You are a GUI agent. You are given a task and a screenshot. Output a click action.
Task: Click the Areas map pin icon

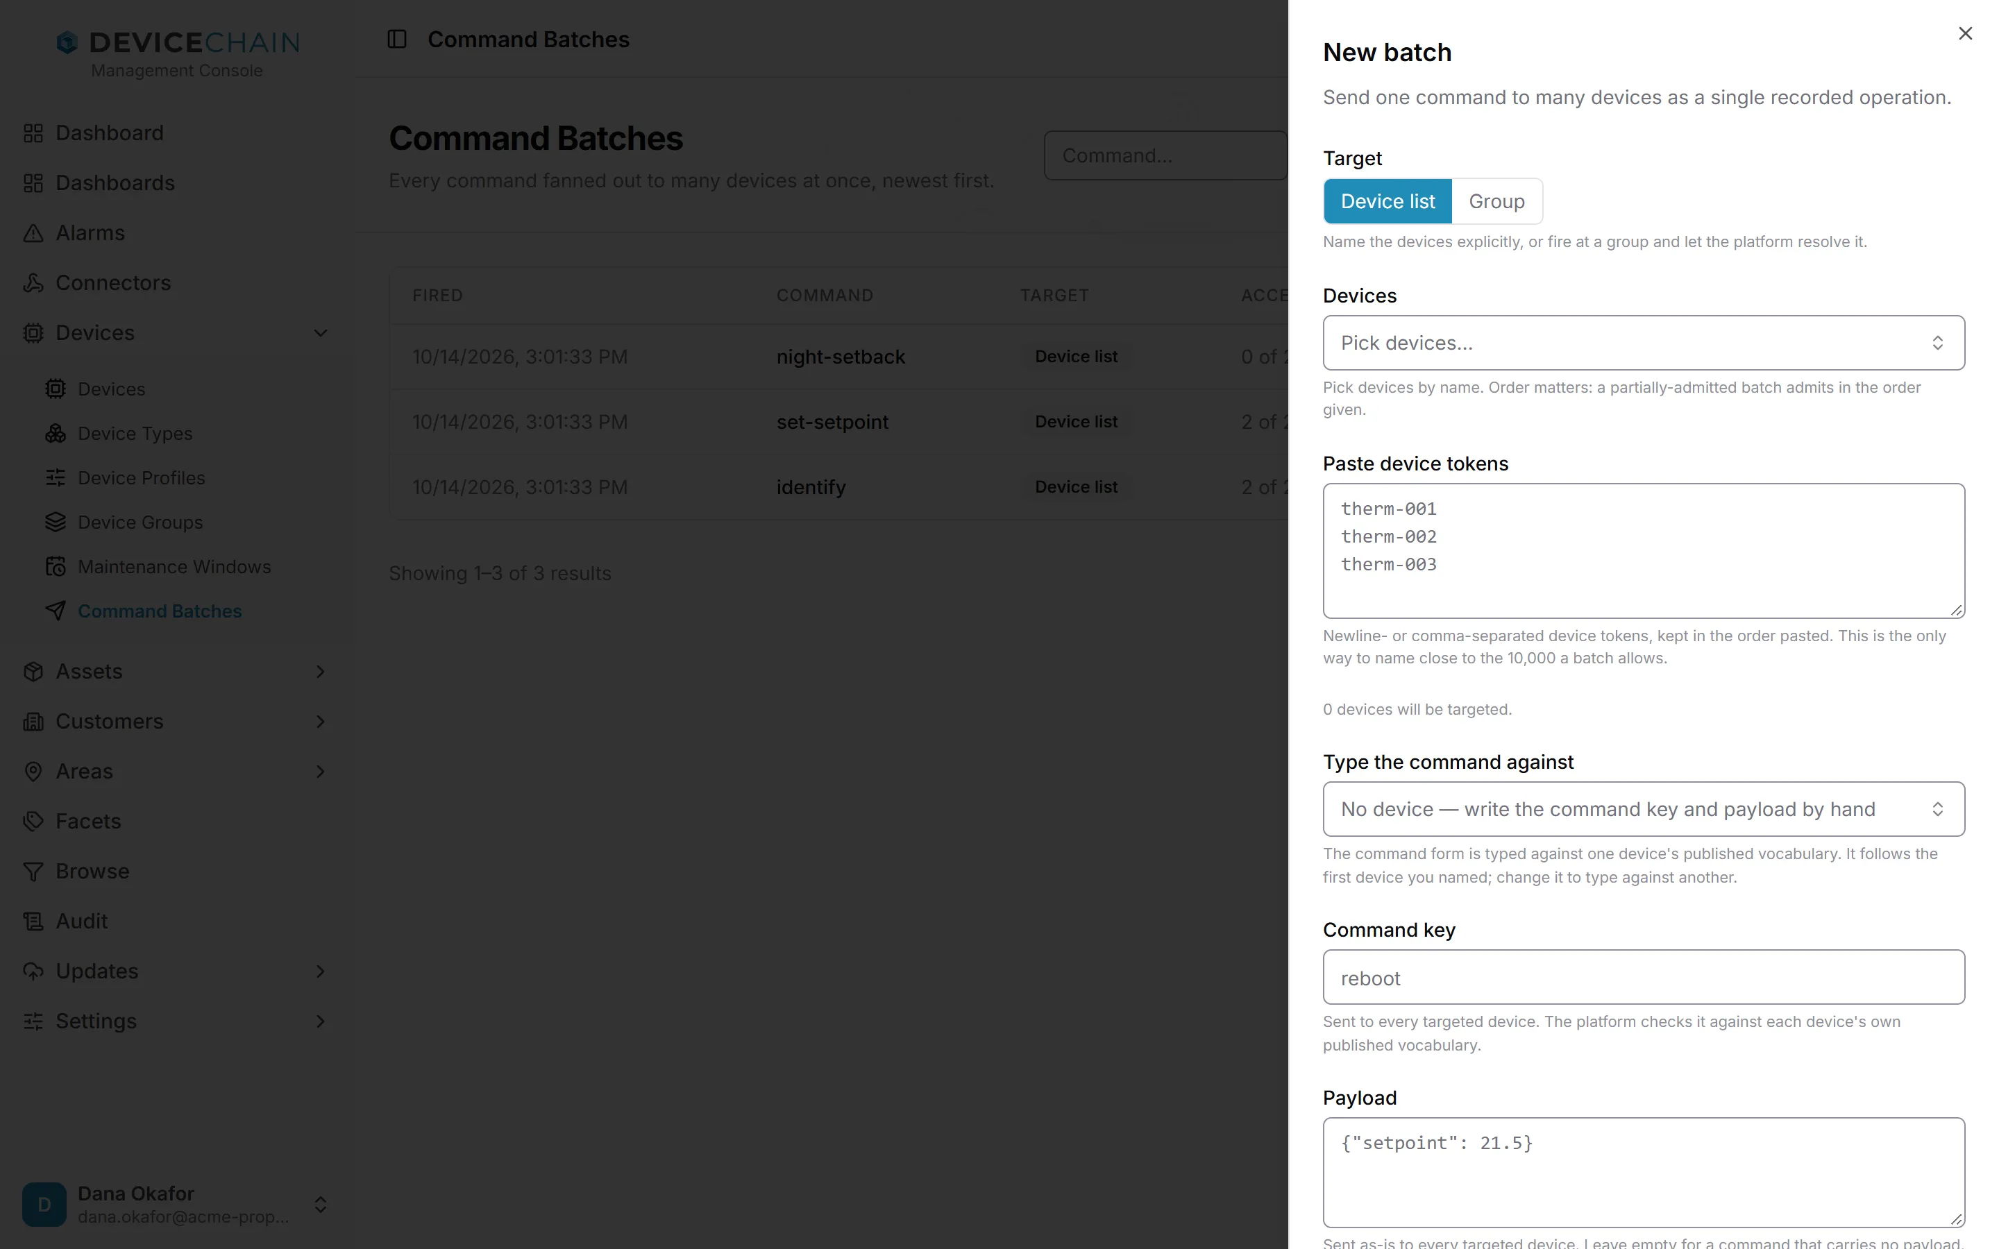point(33,772)
